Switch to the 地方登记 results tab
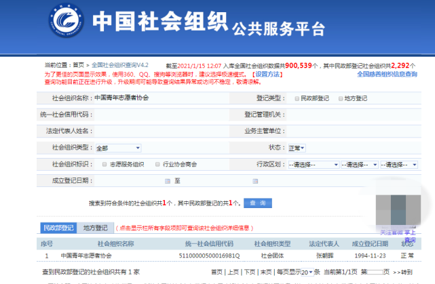The image size is (435, 284). 96,228
